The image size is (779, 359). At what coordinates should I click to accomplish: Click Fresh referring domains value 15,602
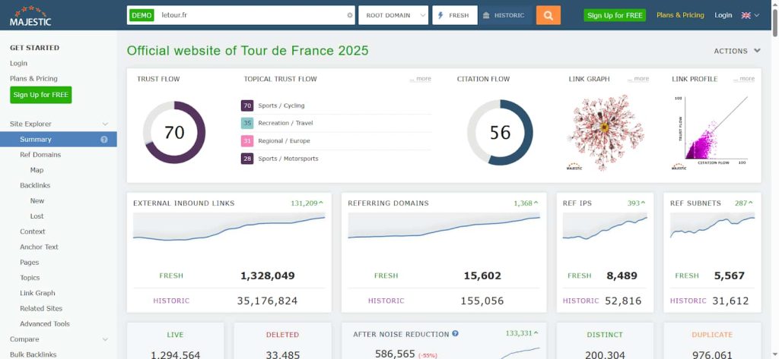[x=482, y=276]
